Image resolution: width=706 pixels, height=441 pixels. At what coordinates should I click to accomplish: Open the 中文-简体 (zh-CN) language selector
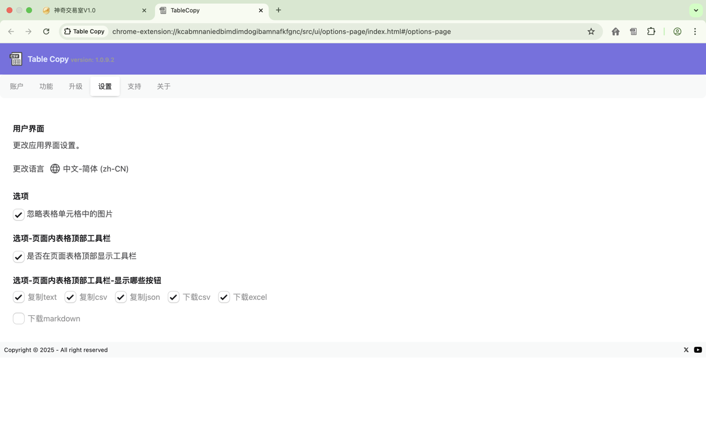coord(96,169)
